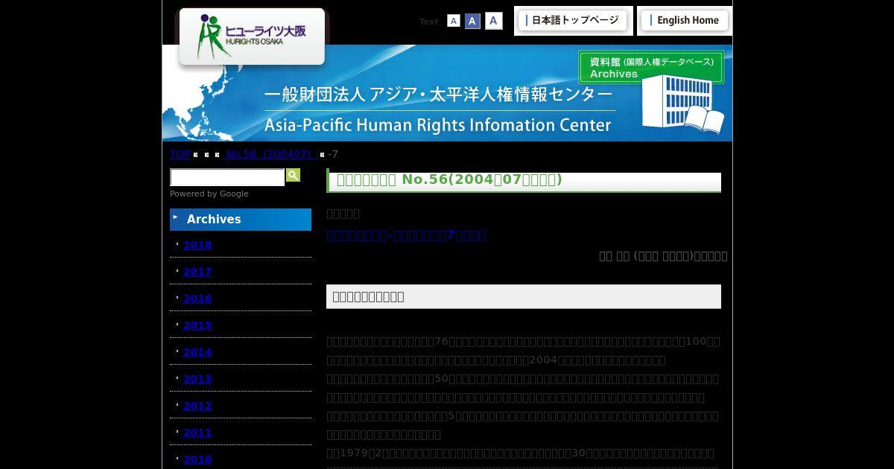
Task: Click the HURIGHTS OSAKA logo
Action: [252, 36]
